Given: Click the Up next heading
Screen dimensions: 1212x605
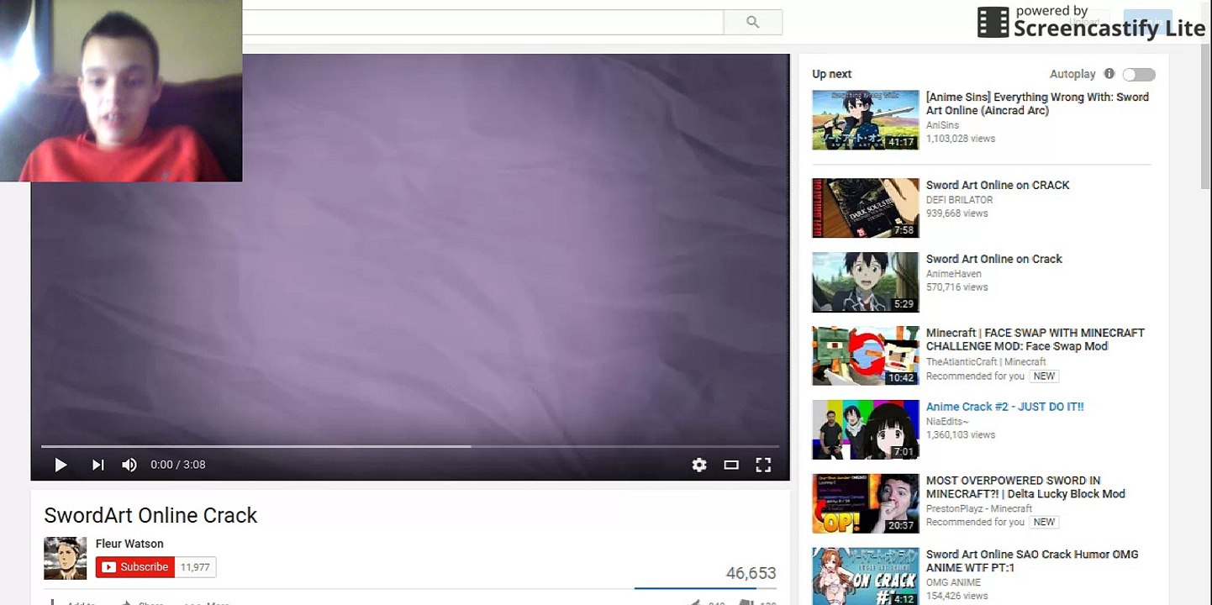Looking at the screenshot, I should 832,75.
